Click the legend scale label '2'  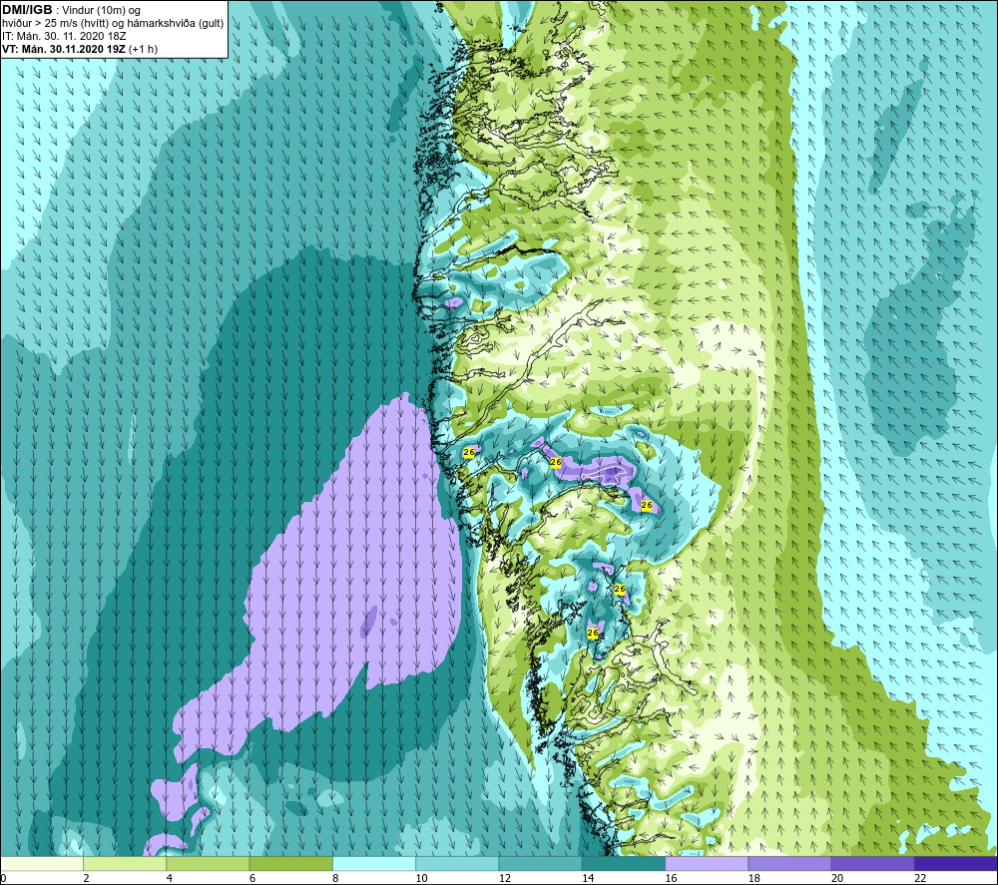click(86, 878)
